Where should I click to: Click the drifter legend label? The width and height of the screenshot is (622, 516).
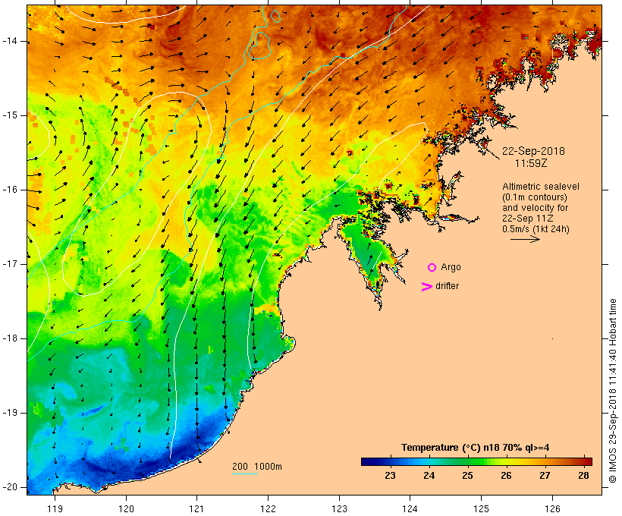447,286
